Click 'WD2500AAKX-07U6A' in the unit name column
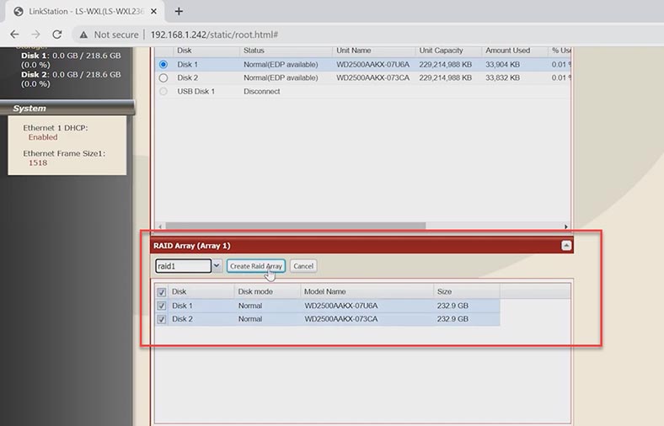The image size is (664, 426). (x=373, y=64)
